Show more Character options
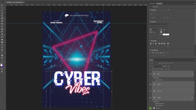This screenshot has width=196, height=110. tap(168, 37)
